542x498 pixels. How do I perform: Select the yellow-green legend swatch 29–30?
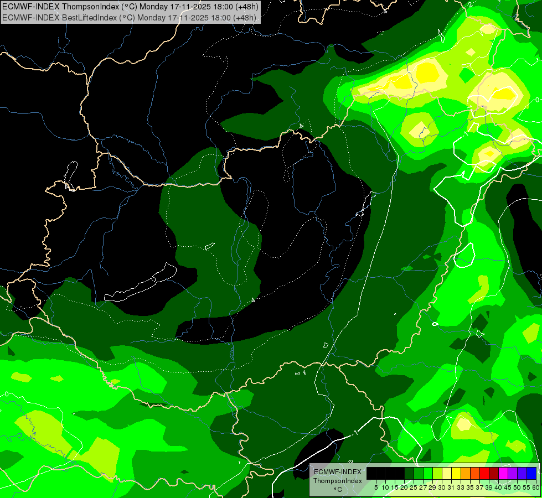click(x=437, y=473)
